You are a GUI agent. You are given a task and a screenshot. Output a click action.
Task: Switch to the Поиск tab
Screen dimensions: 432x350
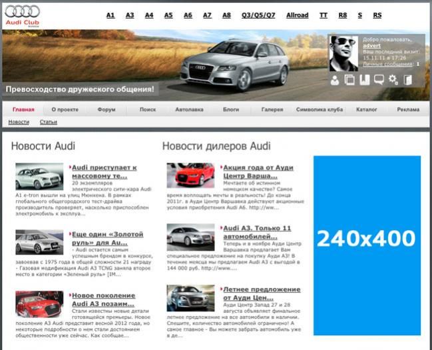[x=148, y=109]
